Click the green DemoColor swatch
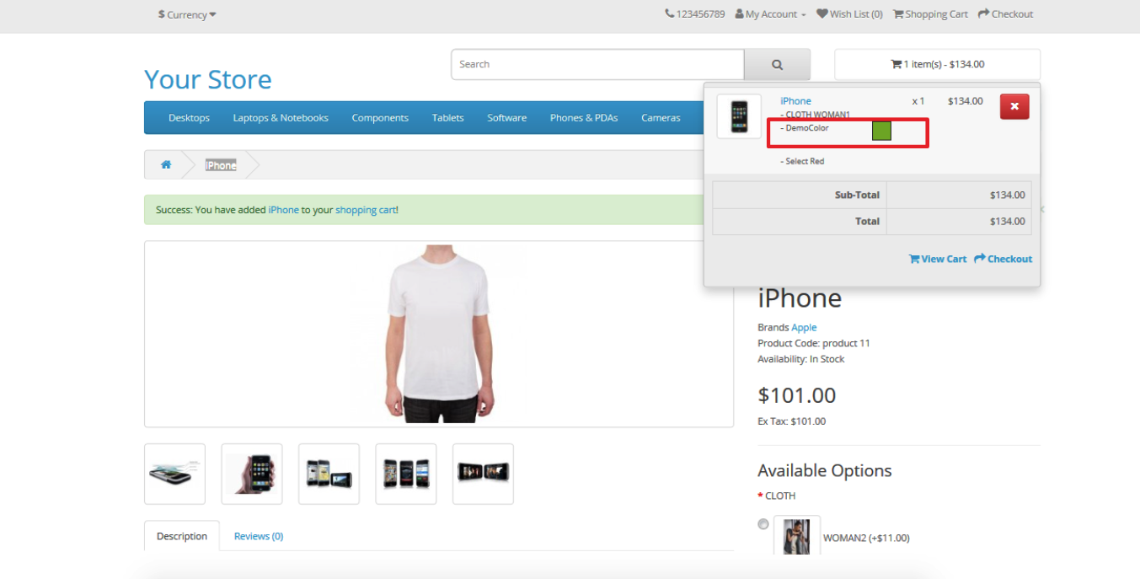This screenshot has width=1140, height=579. [x=881, y=131]
